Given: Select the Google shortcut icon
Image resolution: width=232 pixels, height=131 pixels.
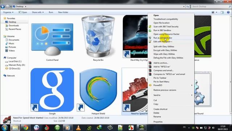Looking at the screenshot, I should click(x=52, y=90).
